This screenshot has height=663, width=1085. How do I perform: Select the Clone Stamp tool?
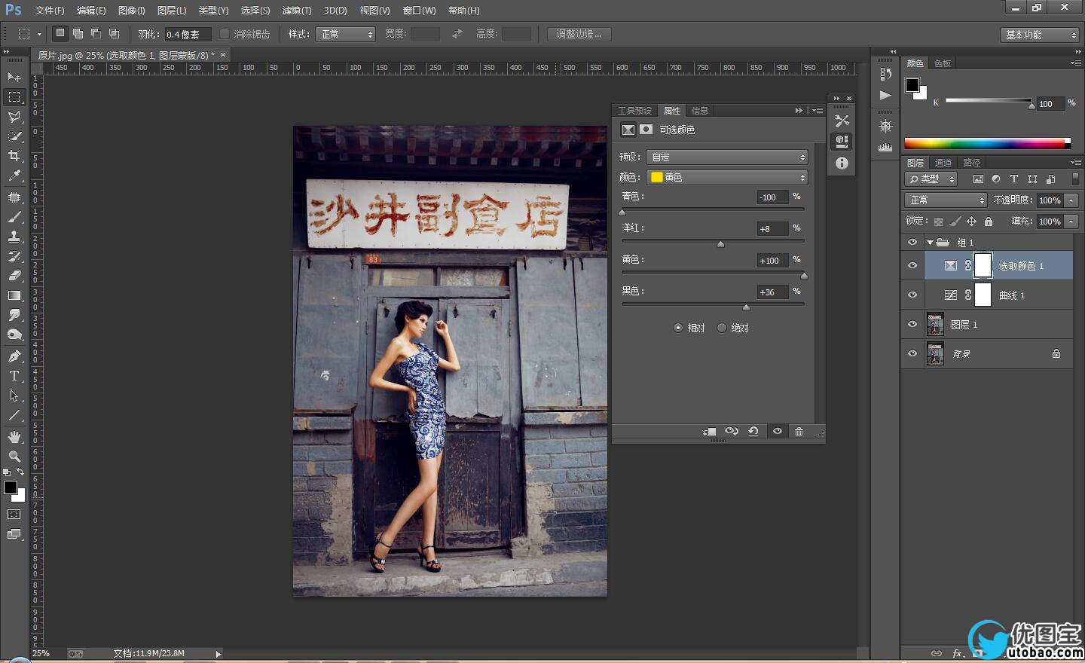pyautogui.click(x=14, y=237)
